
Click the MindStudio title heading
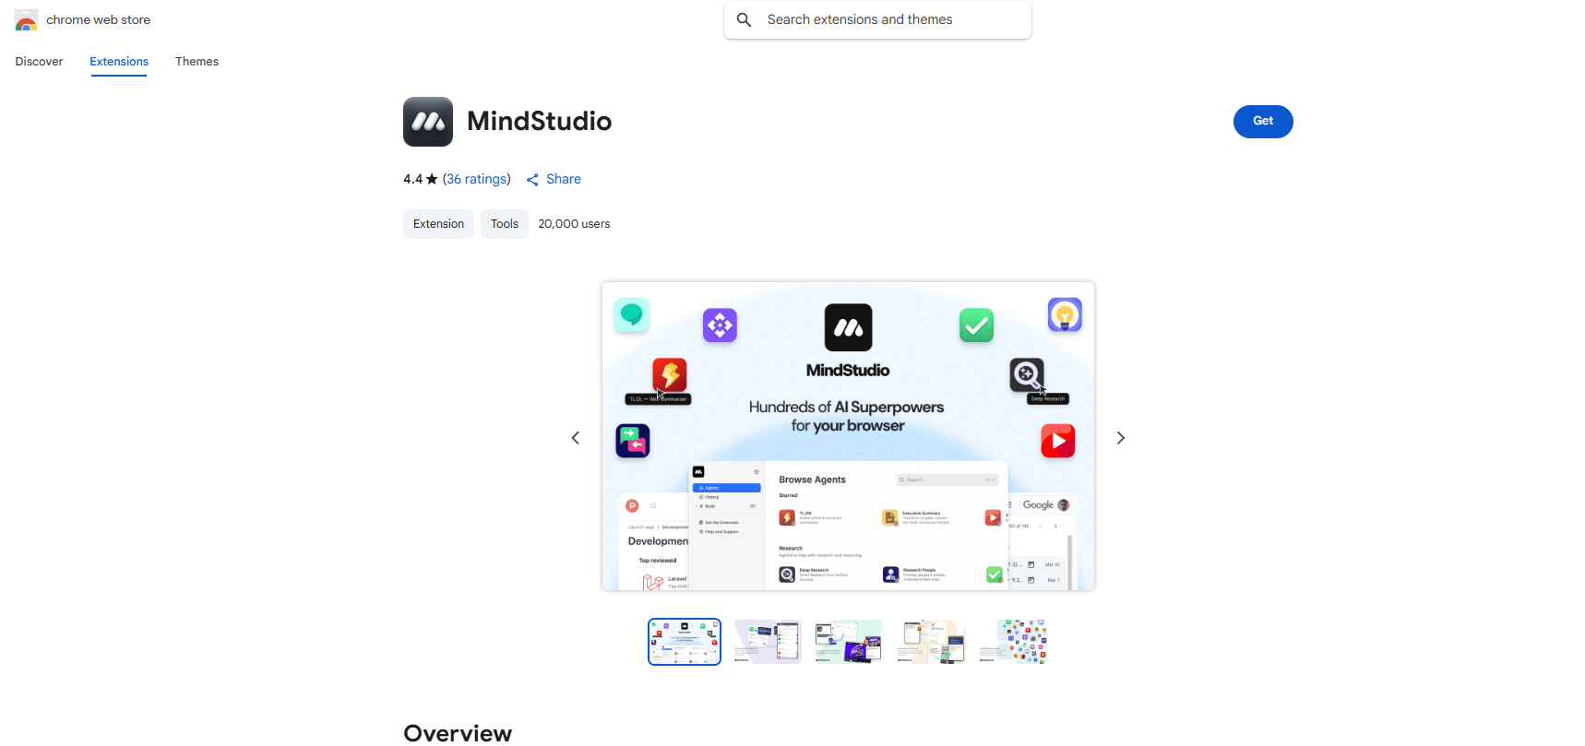[540, 122]
